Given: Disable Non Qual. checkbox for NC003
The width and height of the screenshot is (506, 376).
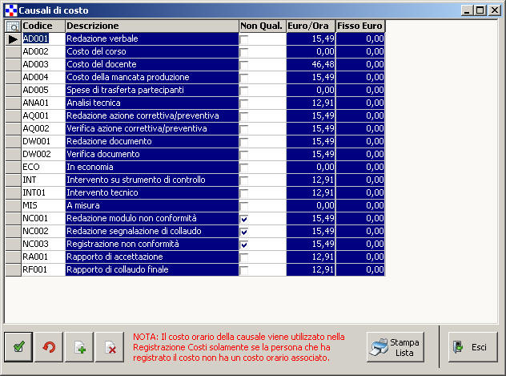Looking at the screenshot, I should point(244,245).
